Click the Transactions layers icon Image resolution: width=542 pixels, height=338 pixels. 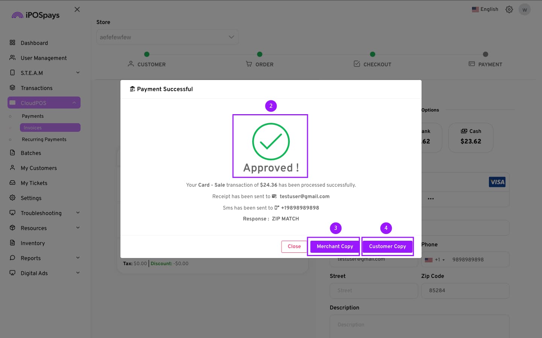click(x=12, y=88)
